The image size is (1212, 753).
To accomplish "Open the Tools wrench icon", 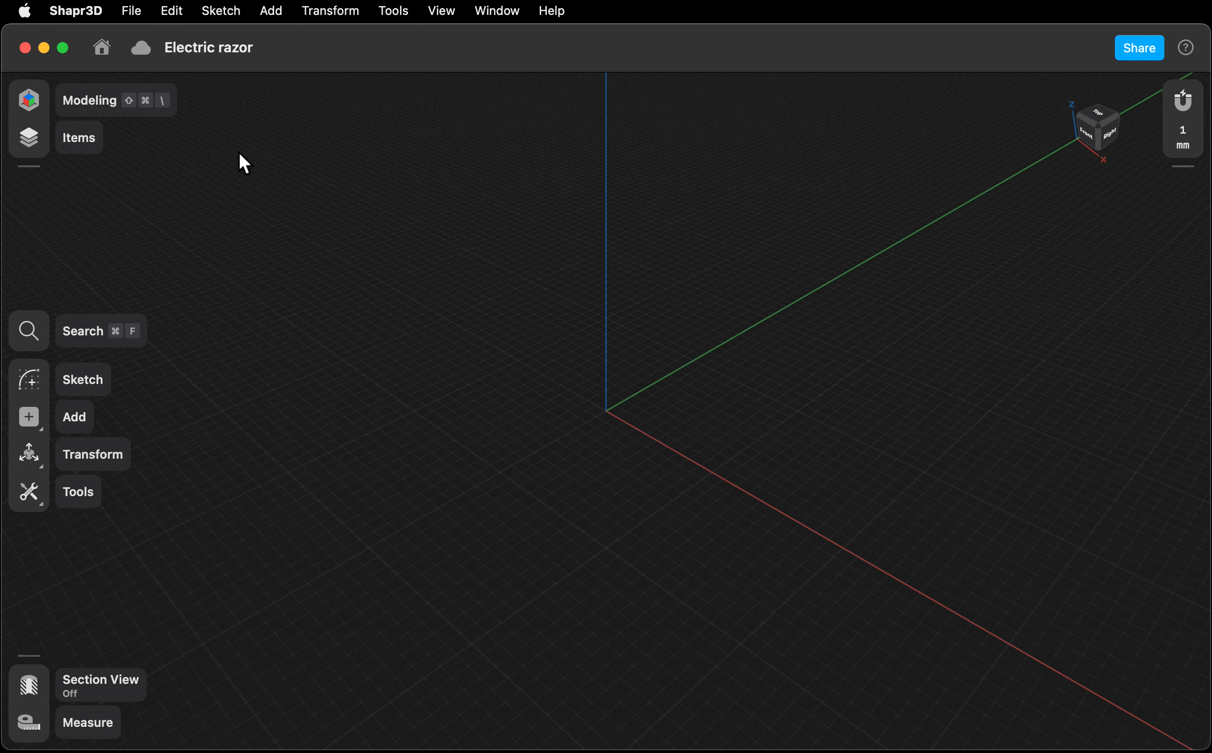I will [x=29, y=491].
